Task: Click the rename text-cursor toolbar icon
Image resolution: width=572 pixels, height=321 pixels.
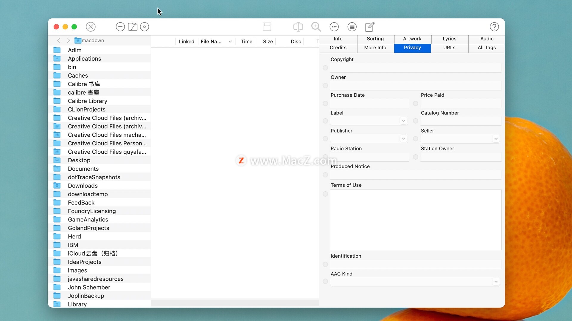Action: click(298, 27)
